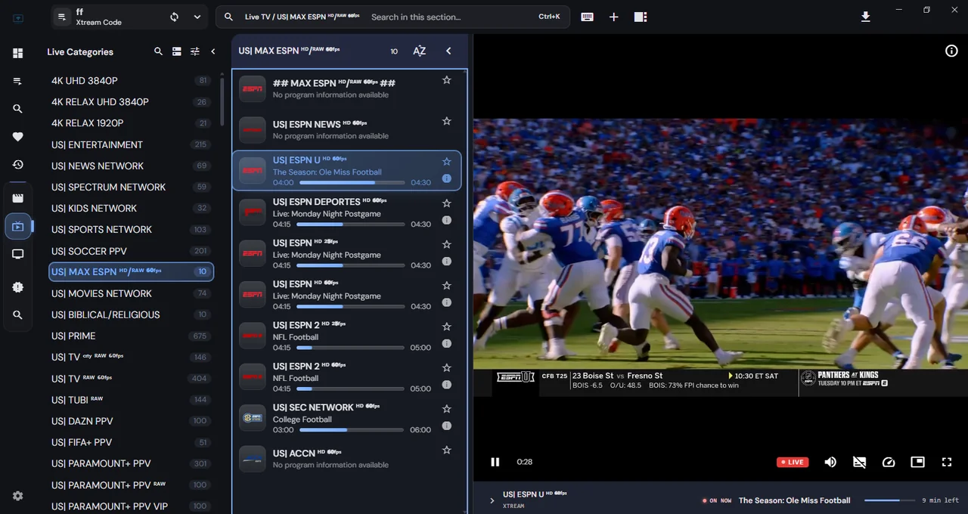Open the History sidebar icon
The width and height of the screenshot is (968, 514).
click(18, 165)
